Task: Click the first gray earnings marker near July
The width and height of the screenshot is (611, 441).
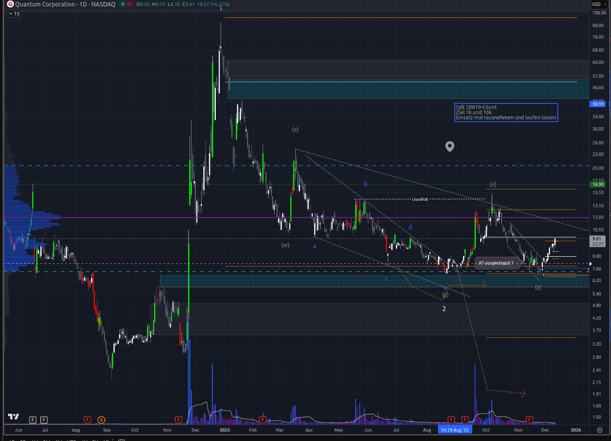Action: (x=33, y=420)
